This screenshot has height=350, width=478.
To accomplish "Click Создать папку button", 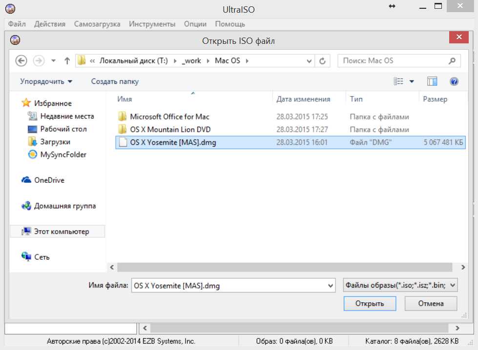I will click(115, 81).
